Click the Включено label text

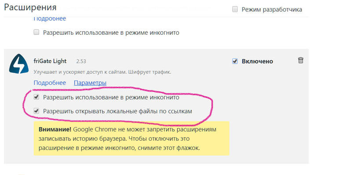(x=257, y=61)
